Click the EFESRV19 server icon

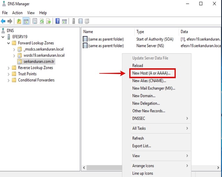9,37
